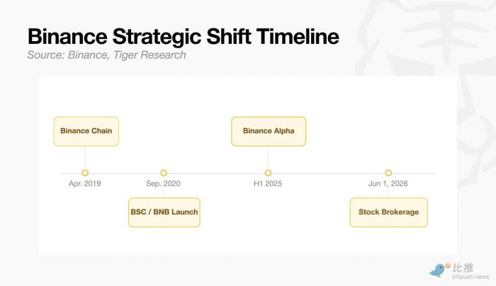
Task: Click the Source: Binance, Tiger Research subtitle
Action: (106, 55)
